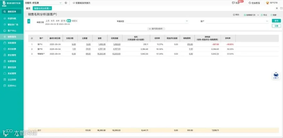Click the gear icon beside the account name

click(x=66, y=3)
